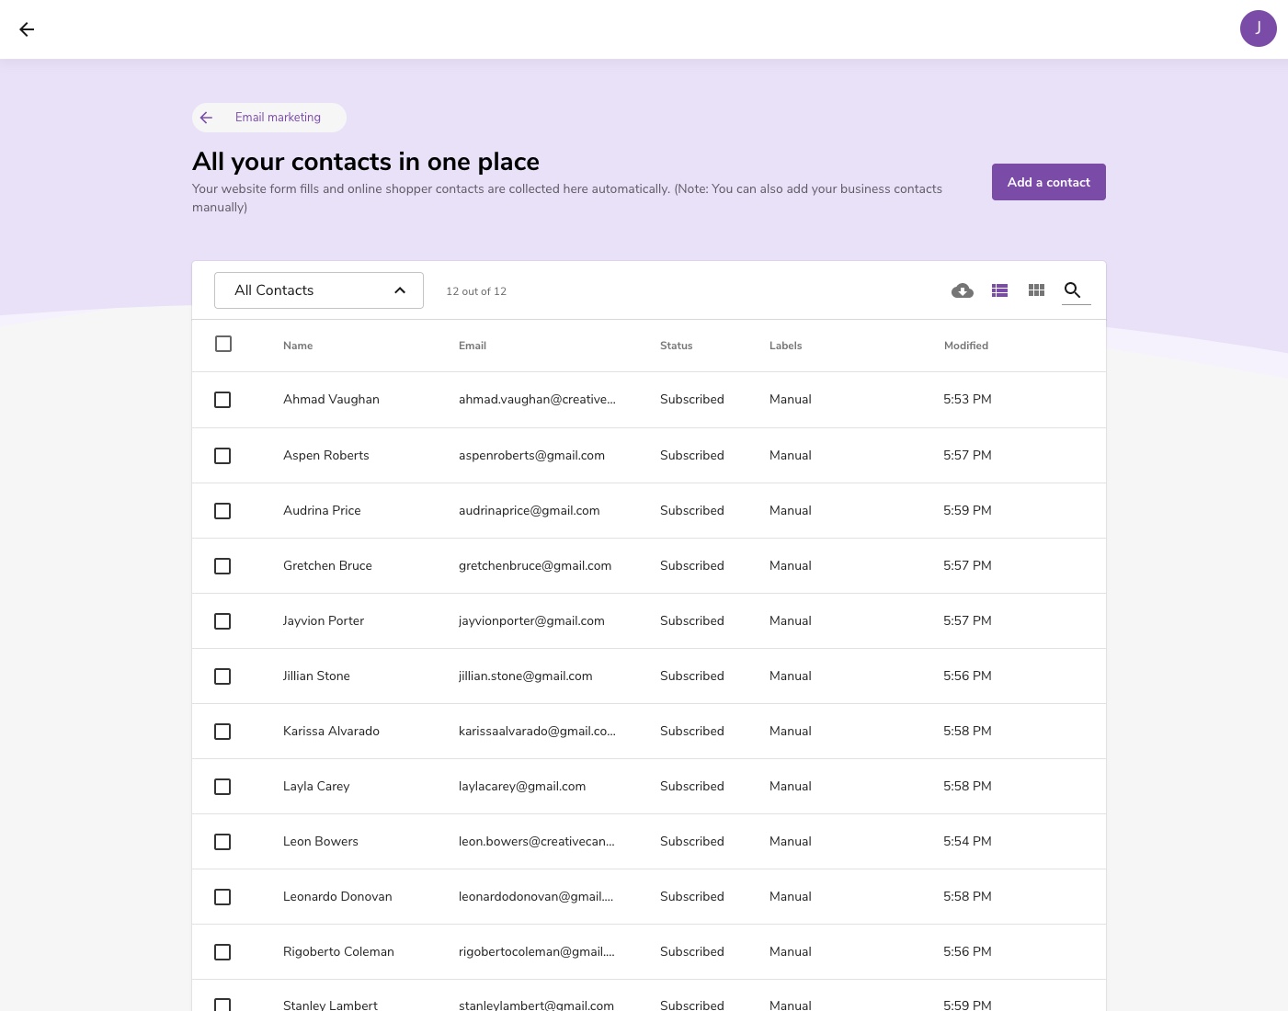Viewport: 1288px width, 1011px height.
Task: Open contact Jillian Stone
Action: pos(316,676)
